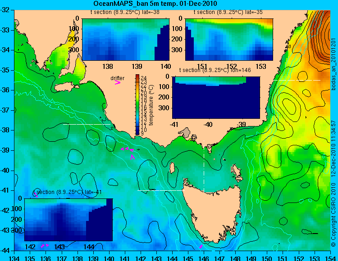Click the white dashed vertical section line at 146°E
This screenshot has width=338, height=261.
[x=204, y=166]
